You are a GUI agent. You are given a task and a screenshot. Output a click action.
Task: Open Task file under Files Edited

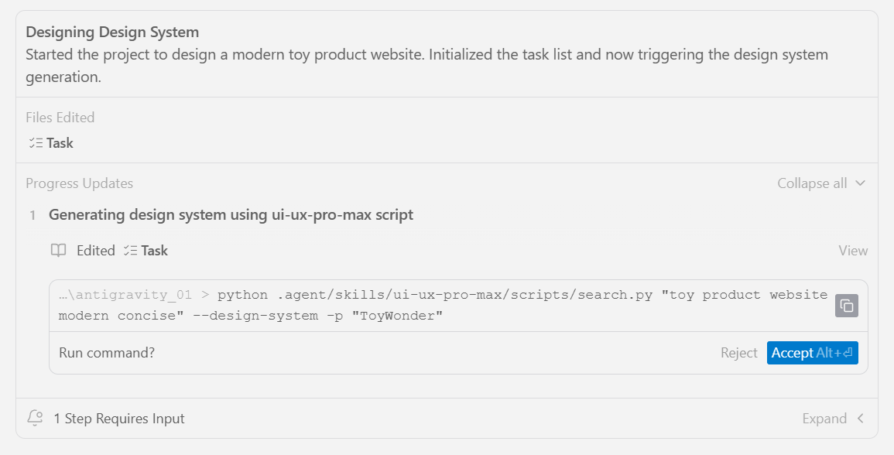pyautogui.click(x=60, y=143)
